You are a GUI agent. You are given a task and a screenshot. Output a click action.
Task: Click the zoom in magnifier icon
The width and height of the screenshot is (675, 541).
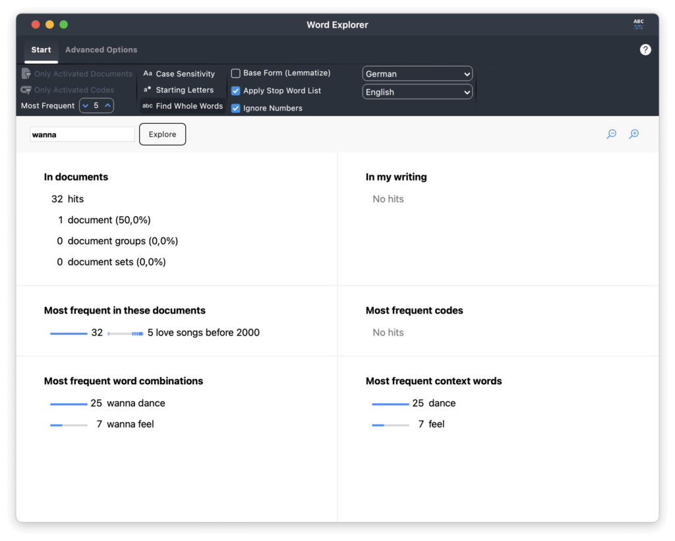(x=633, y=134)
